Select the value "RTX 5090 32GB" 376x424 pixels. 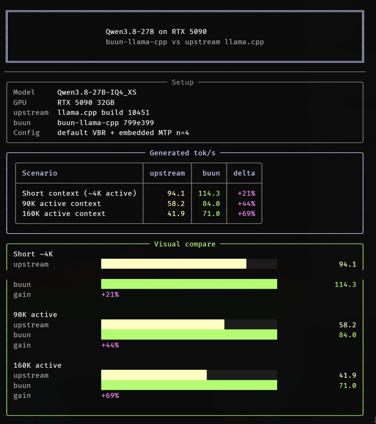pos(86,103)
